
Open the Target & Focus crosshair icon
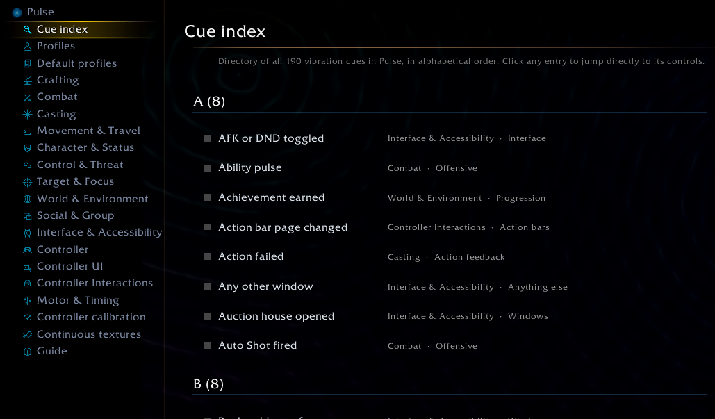pyautogui.click(x=27, y=182)
